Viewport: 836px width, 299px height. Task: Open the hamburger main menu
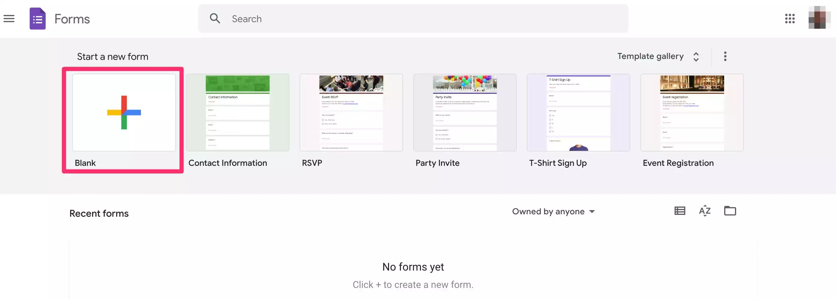point(9,19)
